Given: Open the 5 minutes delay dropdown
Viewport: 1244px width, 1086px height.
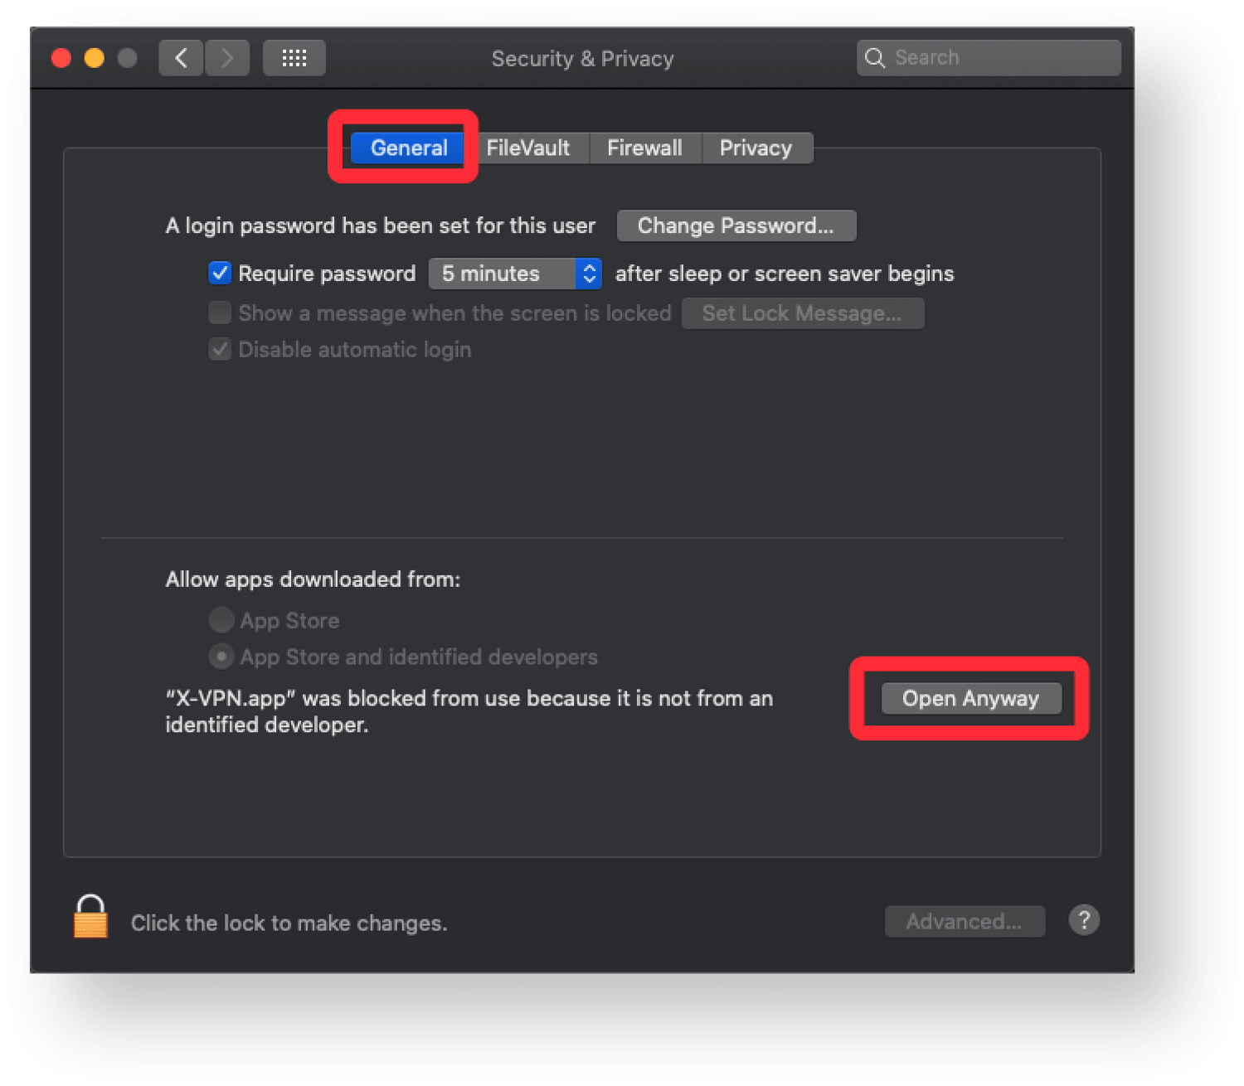Looking at the screenshot, I should (515, 274).
